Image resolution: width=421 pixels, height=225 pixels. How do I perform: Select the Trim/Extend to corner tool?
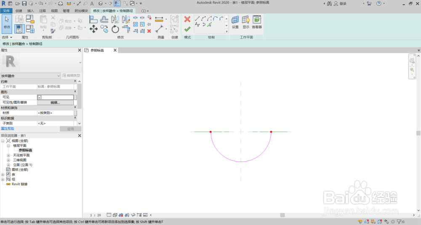[125, 29]
